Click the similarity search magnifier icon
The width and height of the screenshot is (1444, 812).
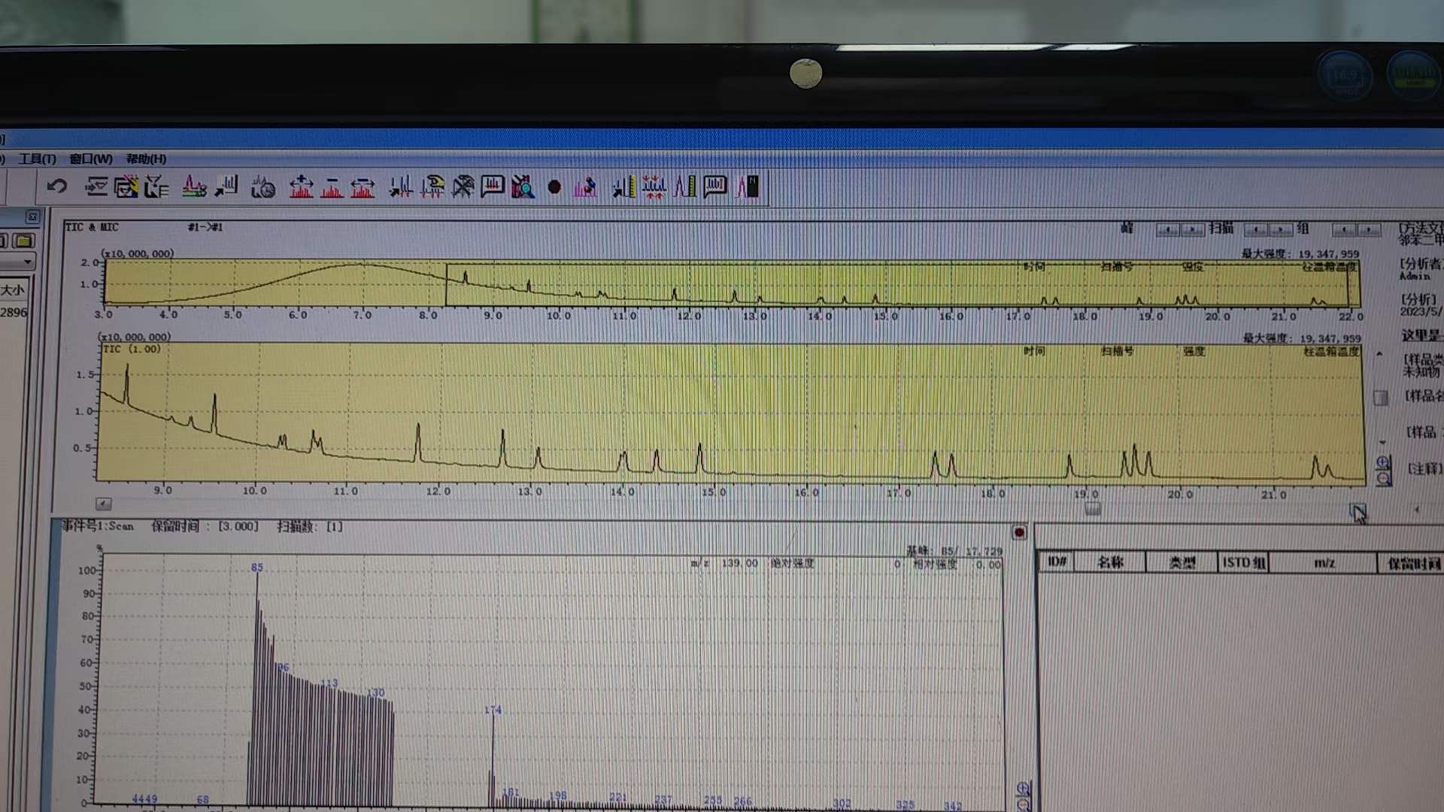pyautogui.click(x=523, y=186)
